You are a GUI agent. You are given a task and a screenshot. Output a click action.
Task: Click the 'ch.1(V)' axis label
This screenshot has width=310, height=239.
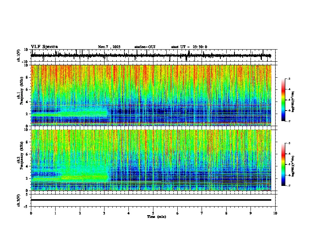click(19, 55)
